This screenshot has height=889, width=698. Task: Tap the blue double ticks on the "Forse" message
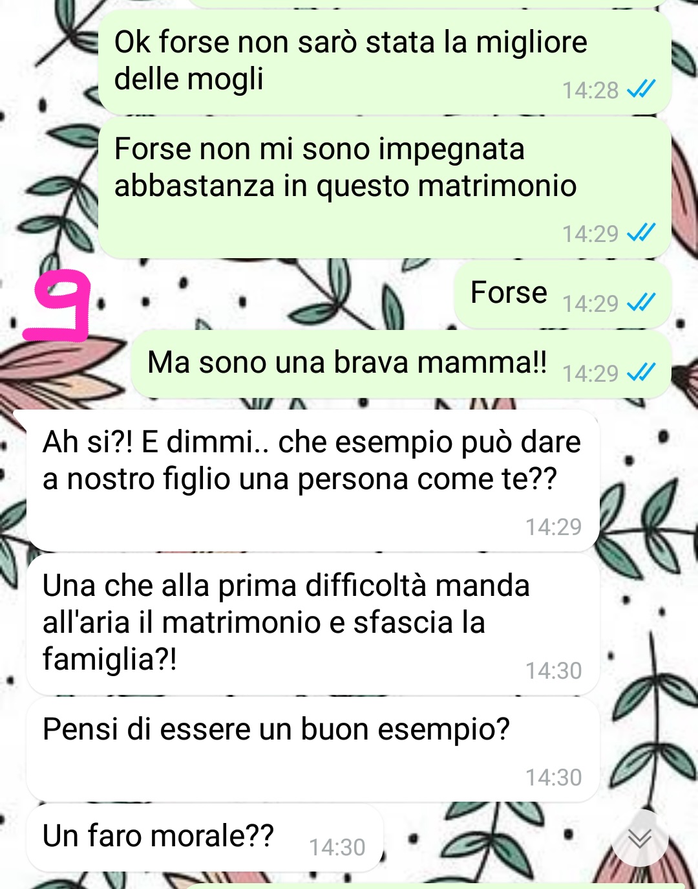tap(641, 302)
